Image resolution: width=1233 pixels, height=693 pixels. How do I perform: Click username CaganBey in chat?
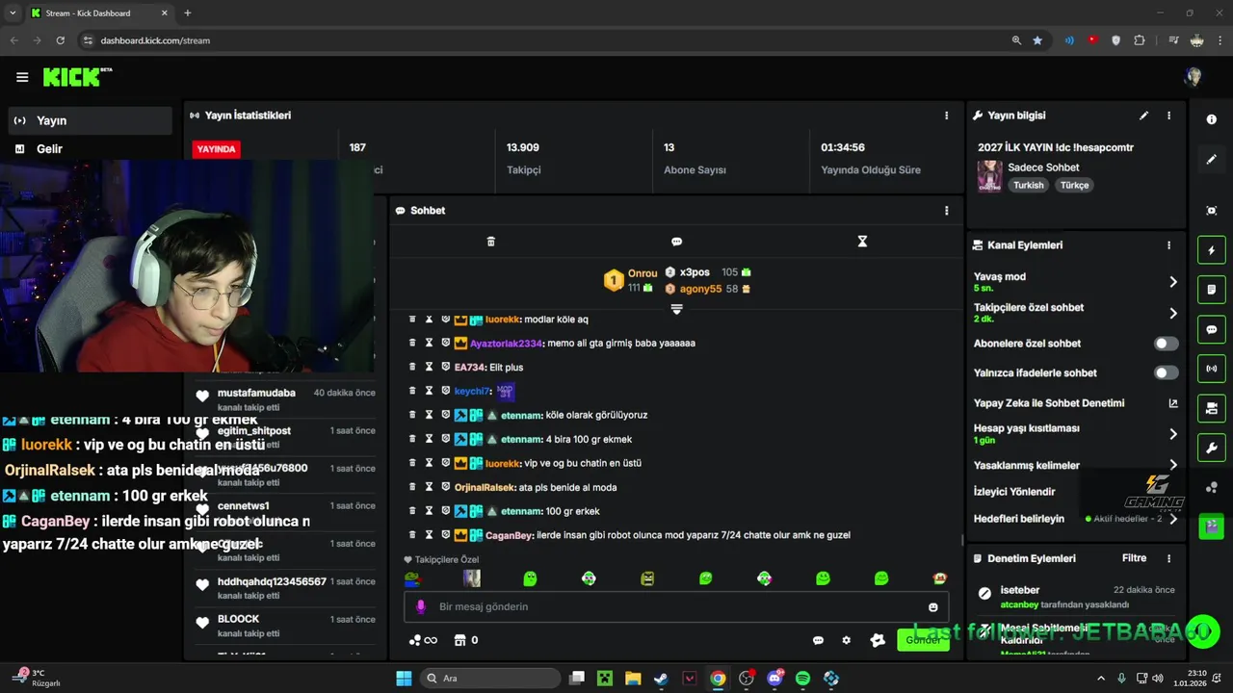point(510,535)
